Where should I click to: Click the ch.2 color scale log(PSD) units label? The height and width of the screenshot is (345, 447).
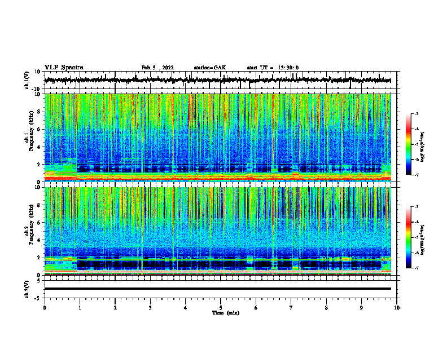point(423,240)
